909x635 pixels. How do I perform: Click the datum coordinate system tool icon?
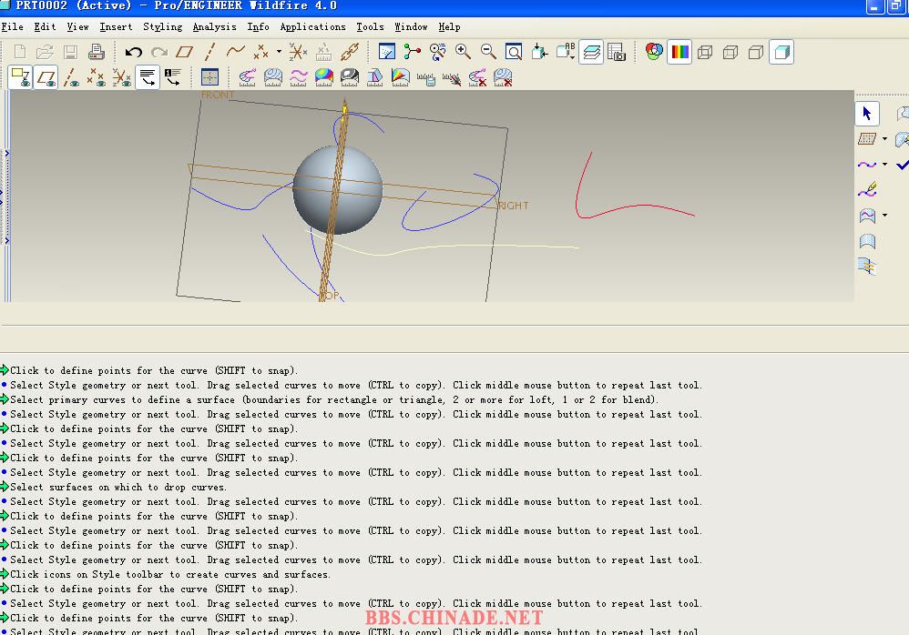pos(298,52)
